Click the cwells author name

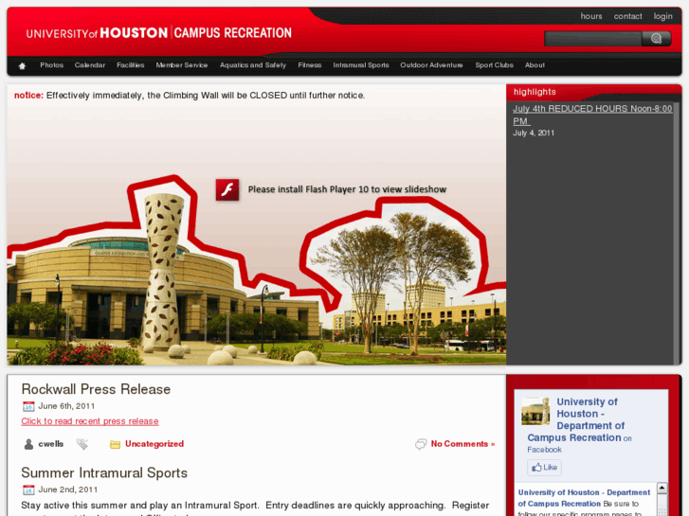50,444
